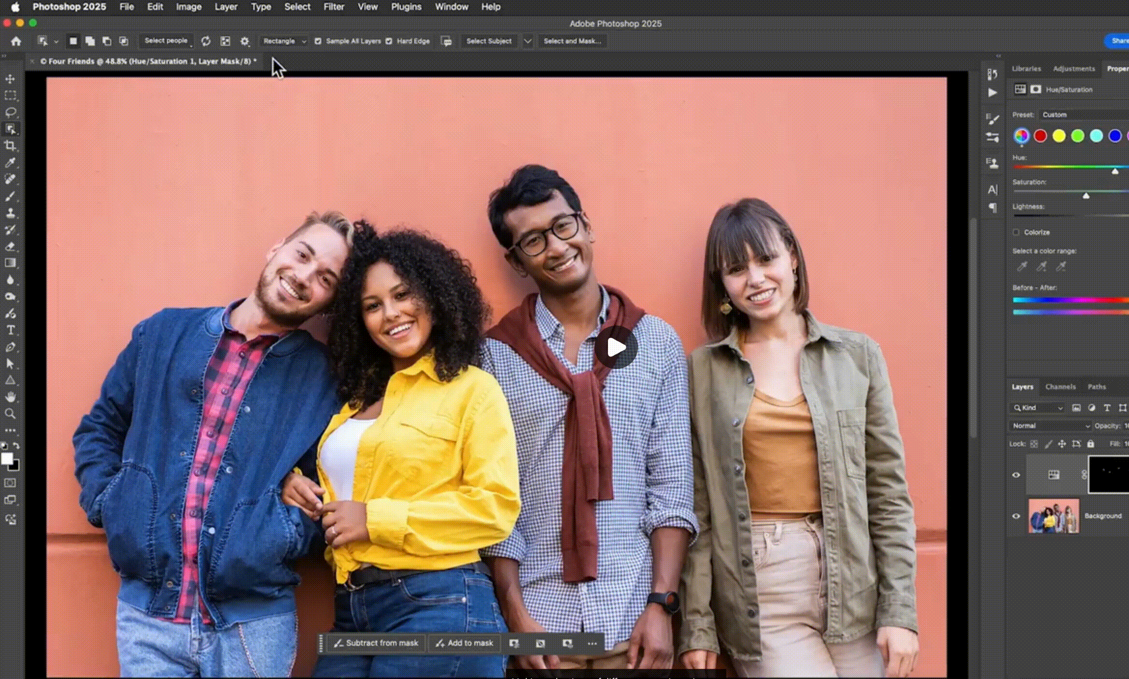The width and height of the screenshot is (1129, 679).
Task: Click the Home icon in options bar
Action: coord(16,42)
